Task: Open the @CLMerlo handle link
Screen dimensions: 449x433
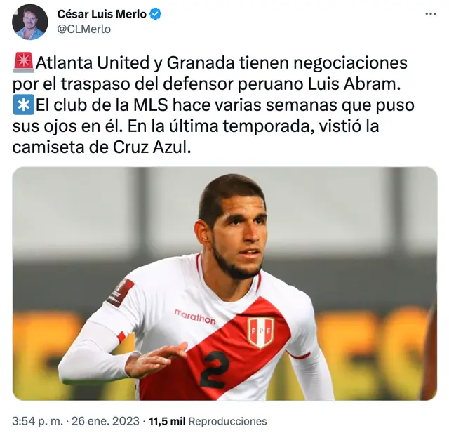Action: tap(84, 29)
